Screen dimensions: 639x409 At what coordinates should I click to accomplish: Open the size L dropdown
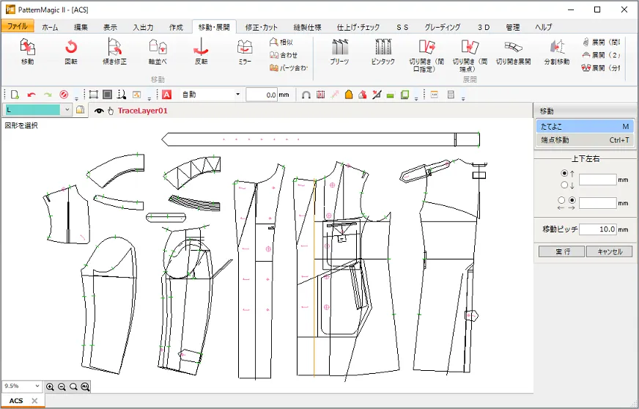click(x=67, y=110)
